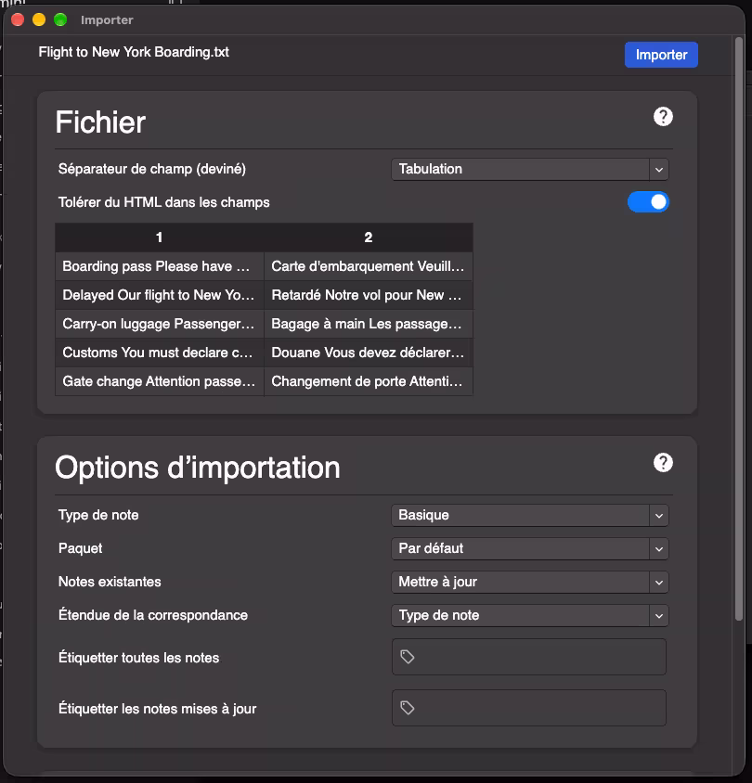Close the Importer window with red button
The height and width of the screenshot is (783, 752).
[18, 19]
